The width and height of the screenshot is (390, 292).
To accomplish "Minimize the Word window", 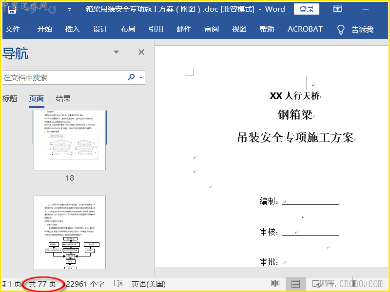I will tap(365, 9).
